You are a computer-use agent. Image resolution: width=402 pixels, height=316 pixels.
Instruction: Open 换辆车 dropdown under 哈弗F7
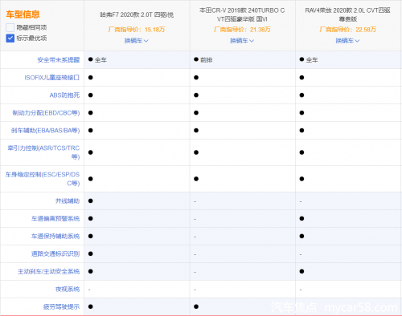coord(137,41)
